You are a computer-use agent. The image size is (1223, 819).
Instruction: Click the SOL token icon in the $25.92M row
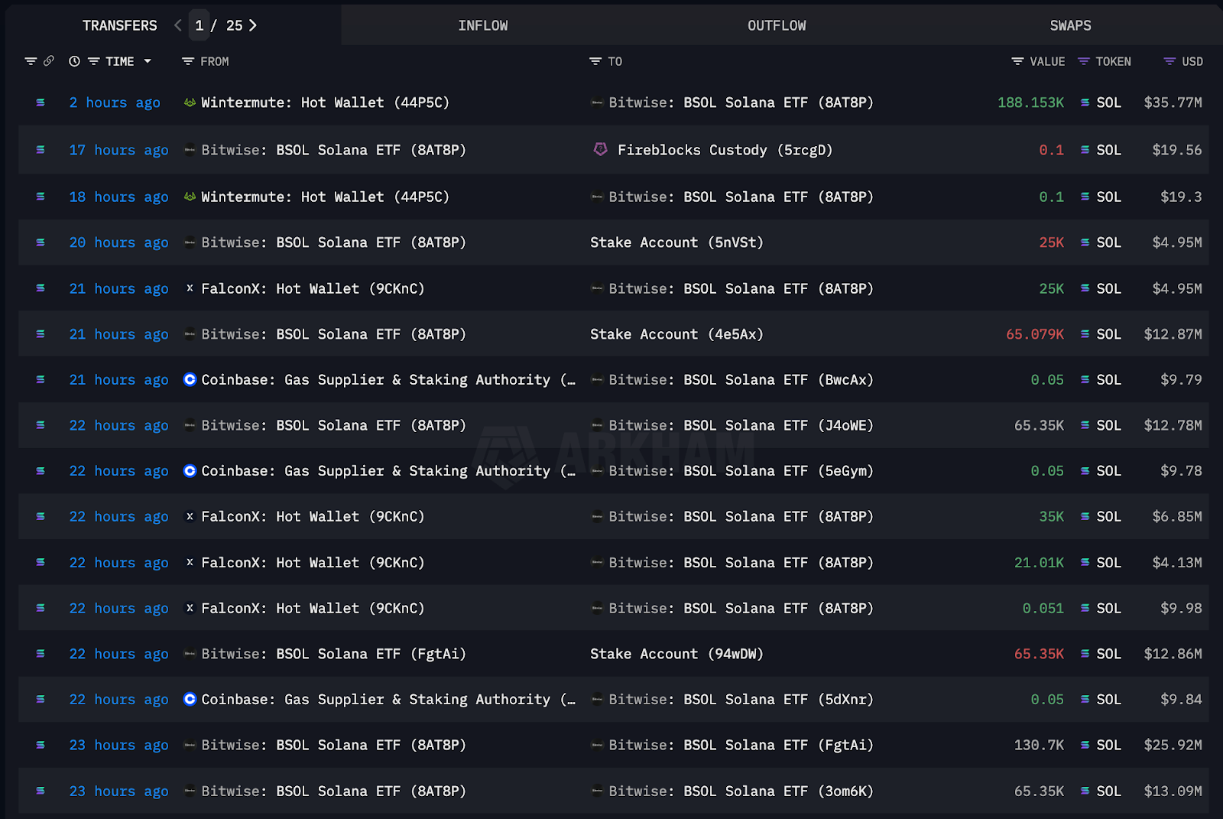pos(1085,745)
